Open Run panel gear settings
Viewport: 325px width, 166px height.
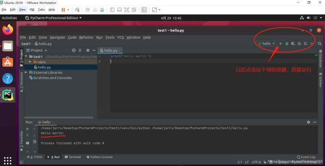308,122
